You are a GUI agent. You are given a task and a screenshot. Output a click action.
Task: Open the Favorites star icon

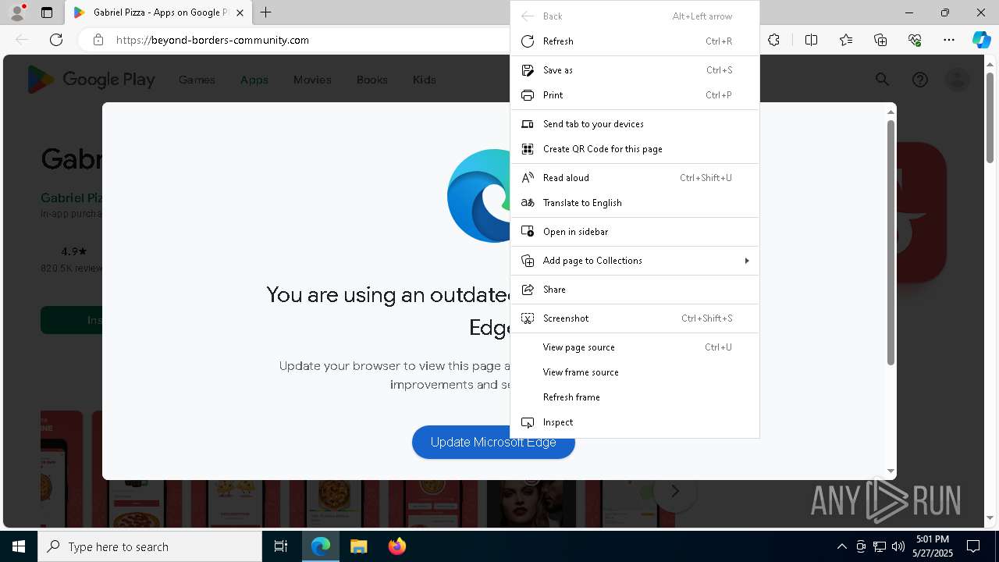click(x=846, y=40)
